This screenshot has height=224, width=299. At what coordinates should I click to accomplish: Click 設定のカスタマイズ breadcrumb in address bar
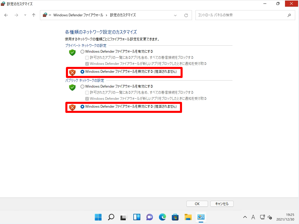(123, 15)
